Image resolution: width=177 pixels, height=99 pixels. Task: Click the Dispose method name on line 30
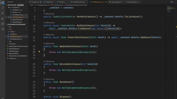[64, 97]
